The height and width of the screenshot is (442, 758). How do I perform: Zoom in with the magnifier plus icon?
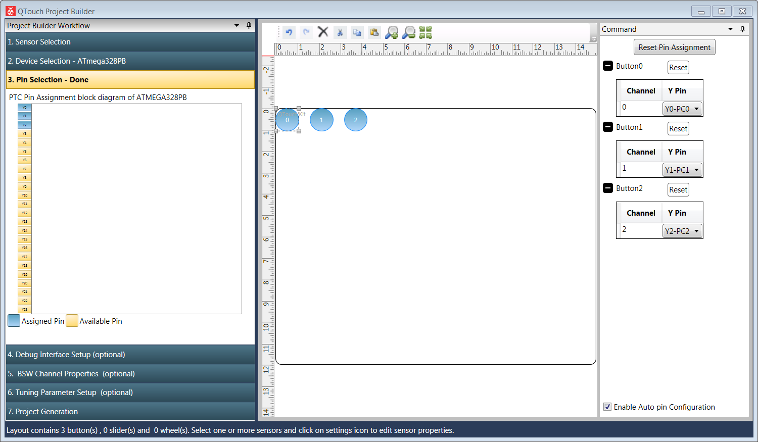(392, 32)
